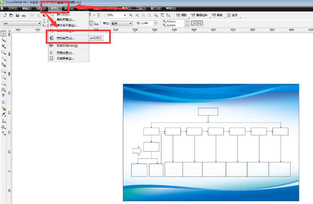This screenshot has height=204, width=313.
Task: Click the Cut scissors icon
Action: coord(32,15)
